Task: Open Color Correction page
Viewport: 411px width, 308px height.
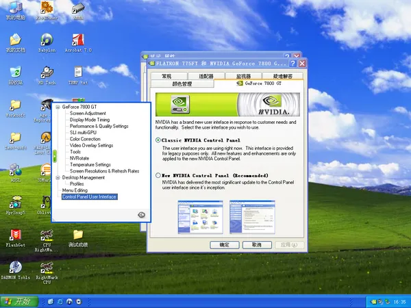Action: pyautogui.click(x=85, y=139)
